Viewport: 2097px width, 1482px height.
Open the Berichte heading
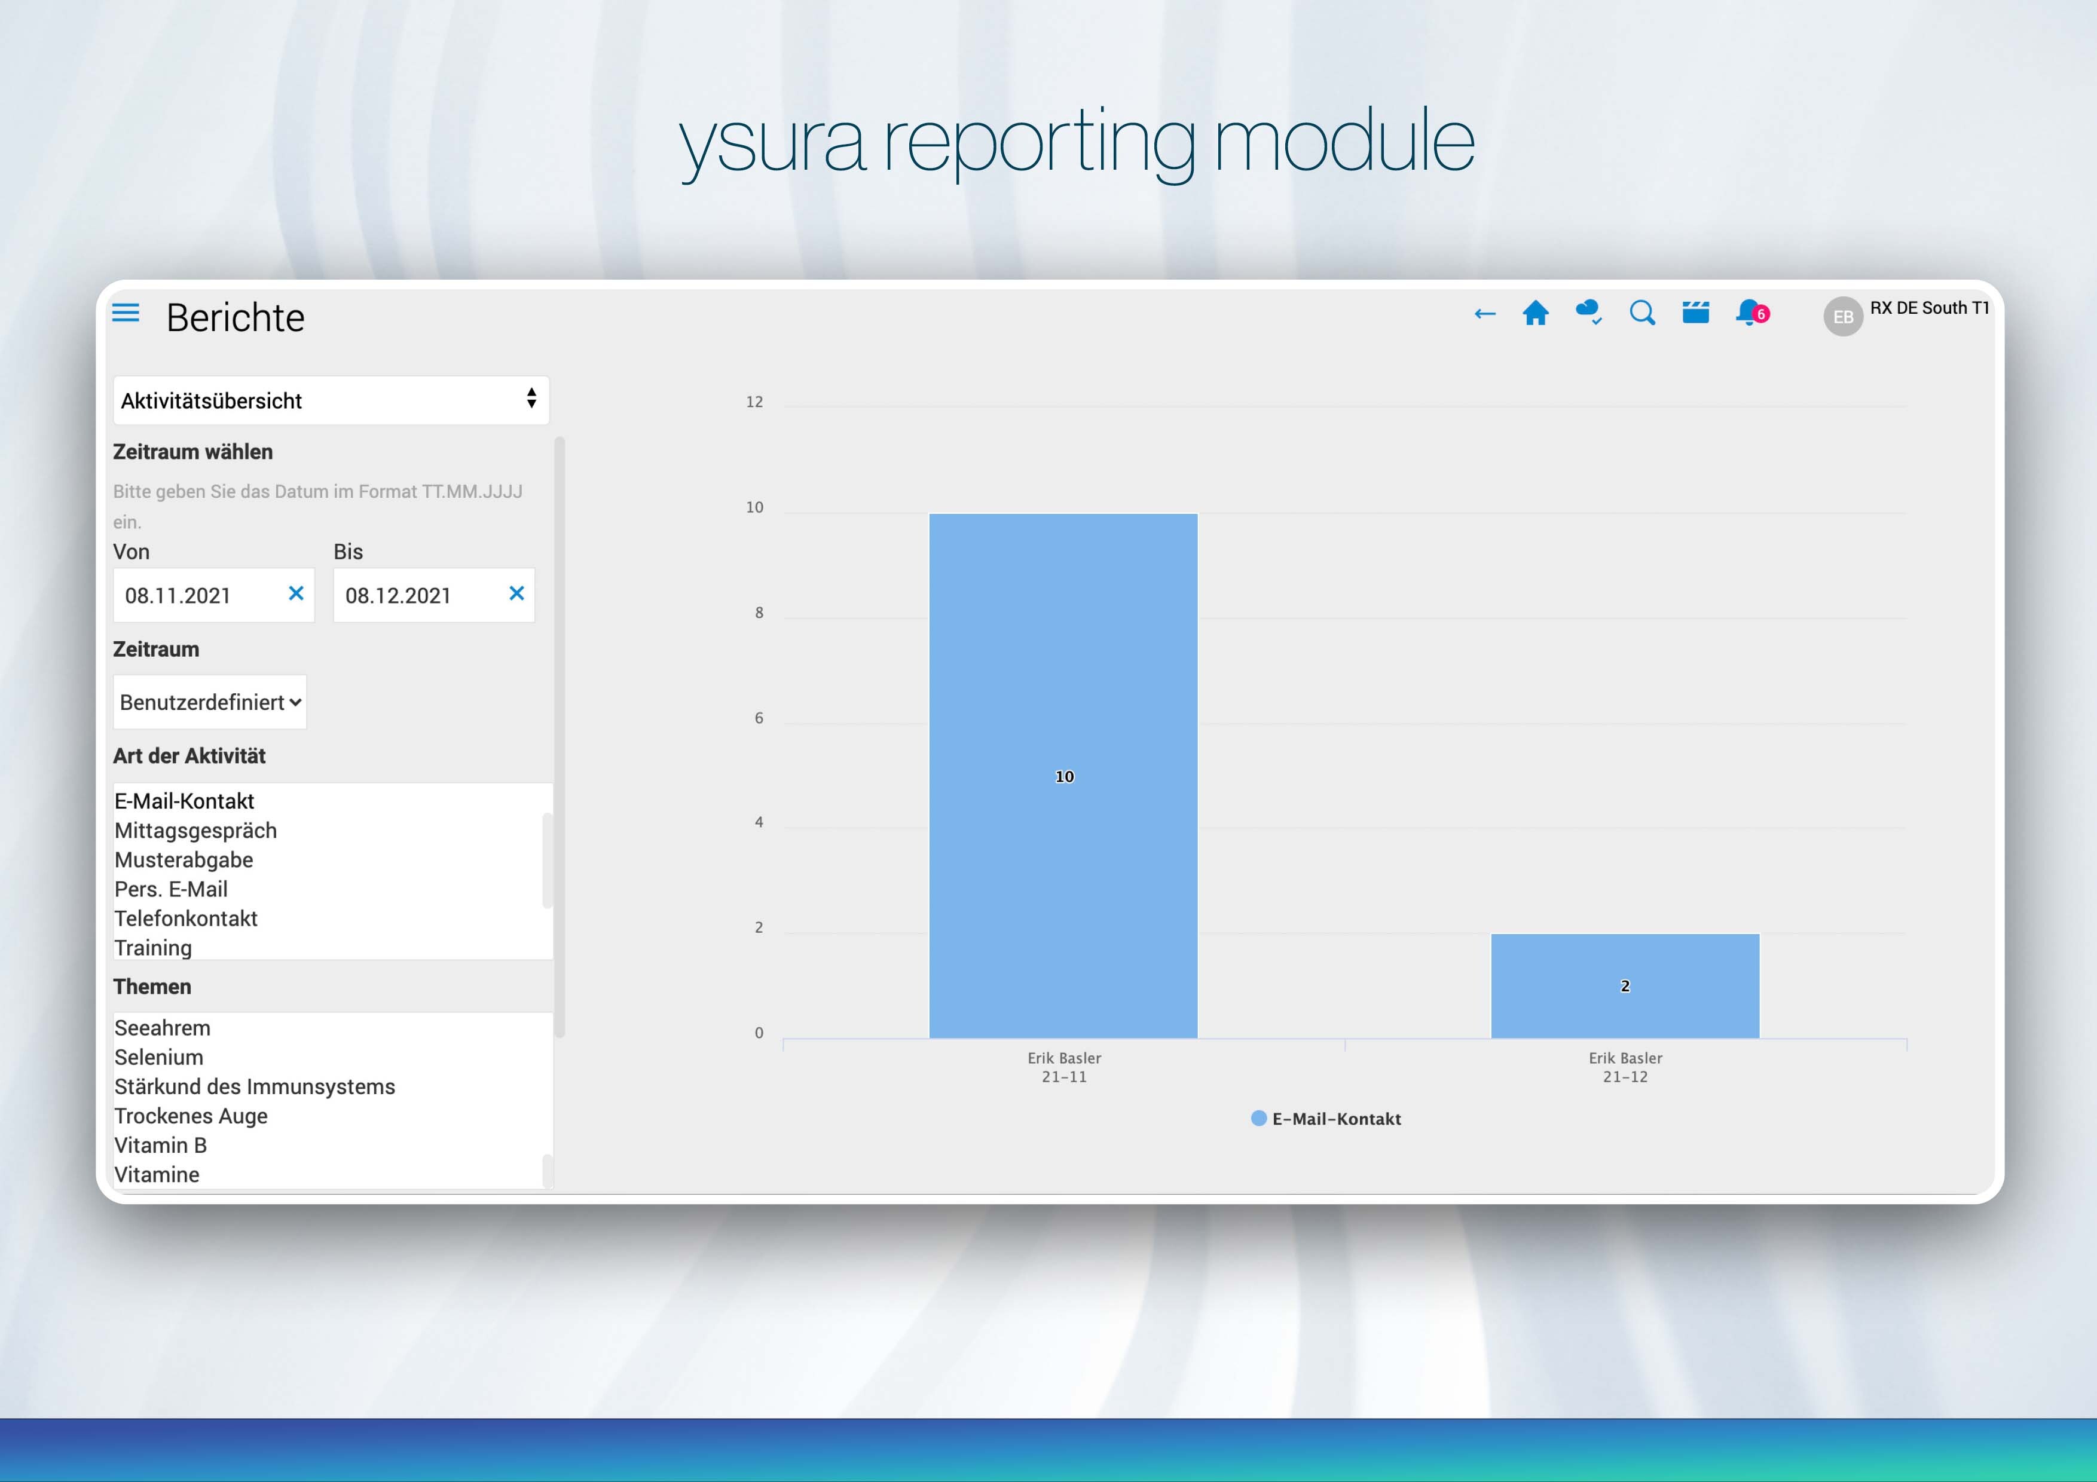(235, 317)
